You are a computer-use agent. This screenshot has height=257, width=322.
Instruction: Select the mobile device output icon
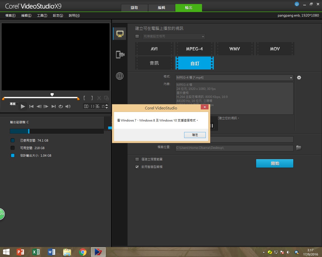click(x=120, y=54)
